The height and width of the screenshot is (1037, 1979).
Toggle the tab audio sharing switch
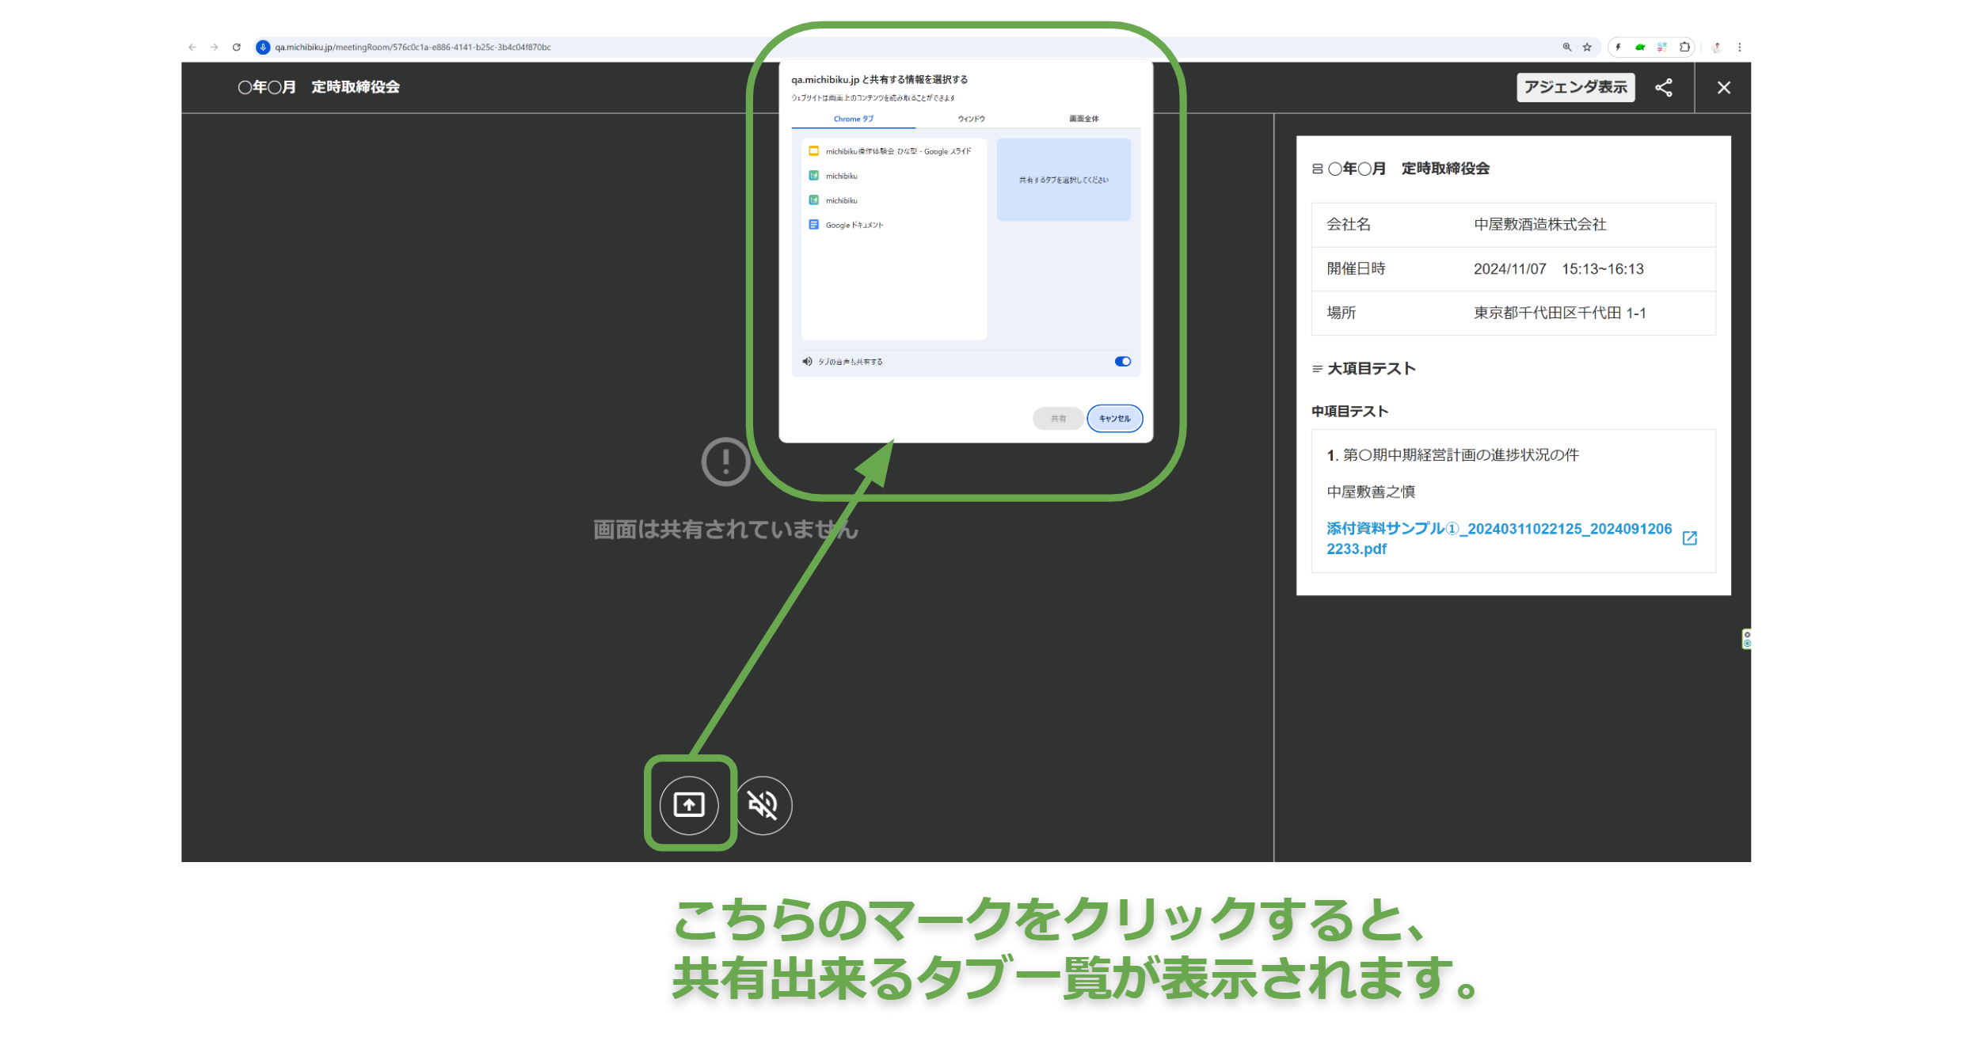tap(1122, 362)
